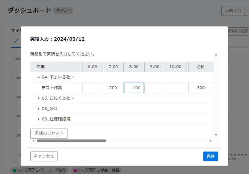Click the empty 6:00 cell for テスト作業
The image size is (249, 174).
pos(92,88)
